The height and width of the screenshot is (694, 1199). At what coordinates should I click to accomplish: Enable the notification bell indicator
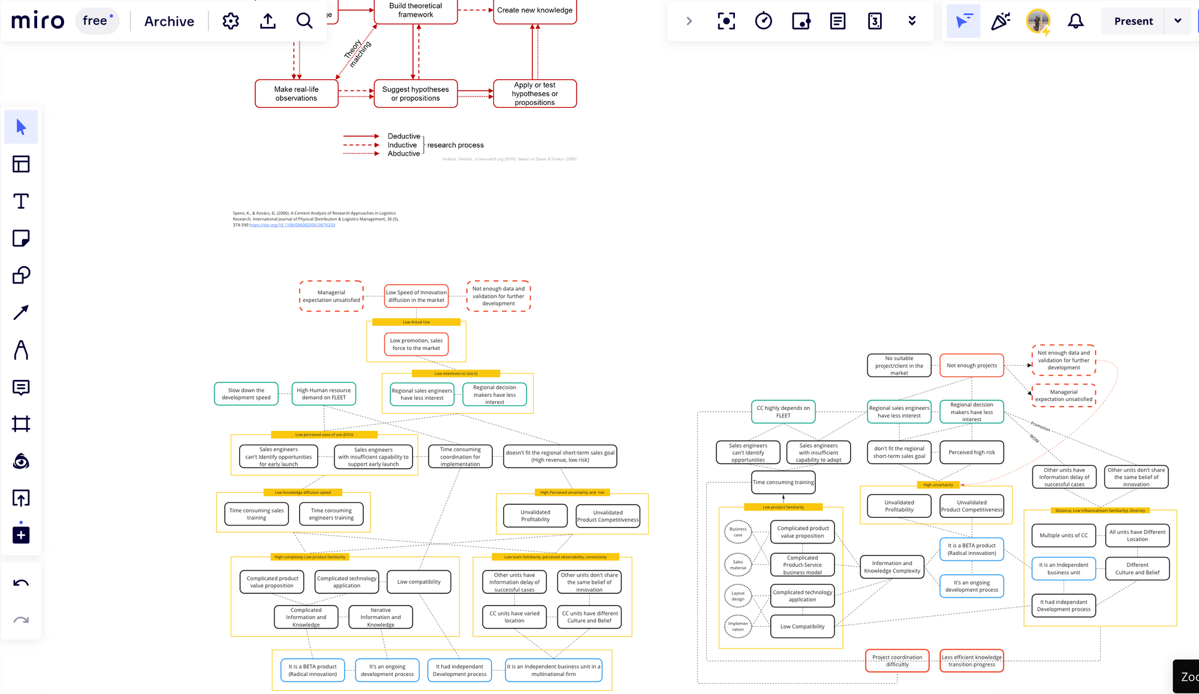point(1075,20)
